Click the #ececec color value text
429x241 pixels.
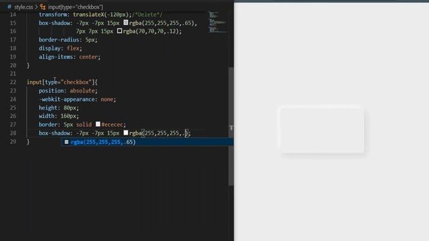112,125
